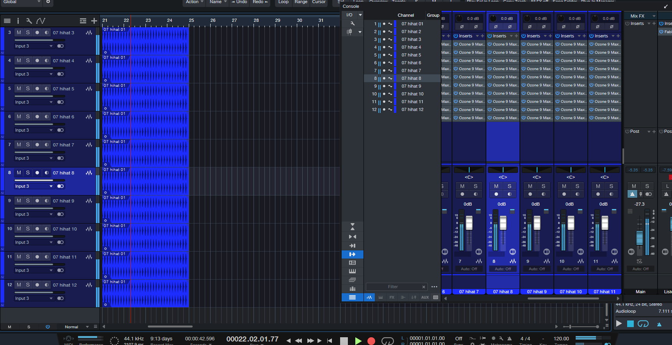Click the highlighted console outputs arrow icon
This screenshot has width=672, height=345.
tap(353, 254)
